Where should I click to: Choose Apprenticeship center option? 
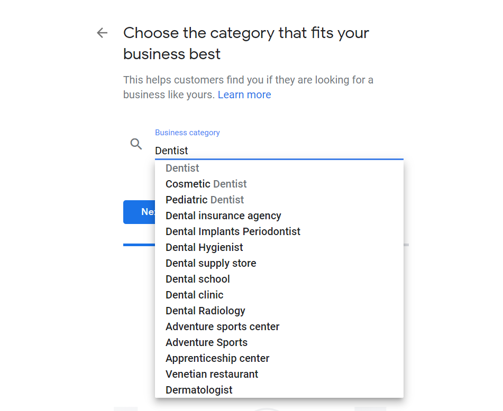point(279,359)
